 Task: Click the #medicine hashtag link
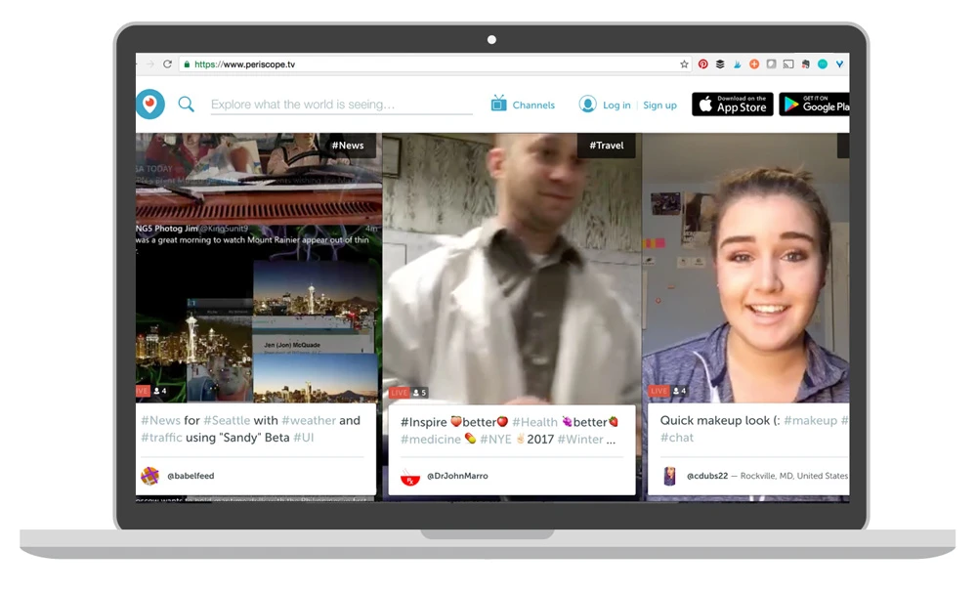(x=431, y=440)
